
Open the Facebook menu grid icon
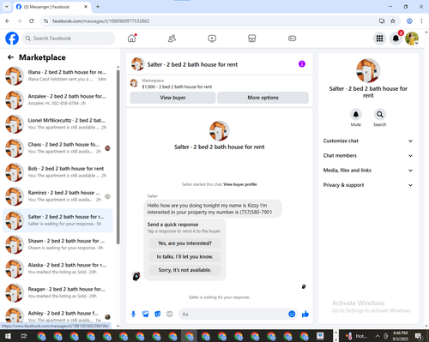[379, 39]
